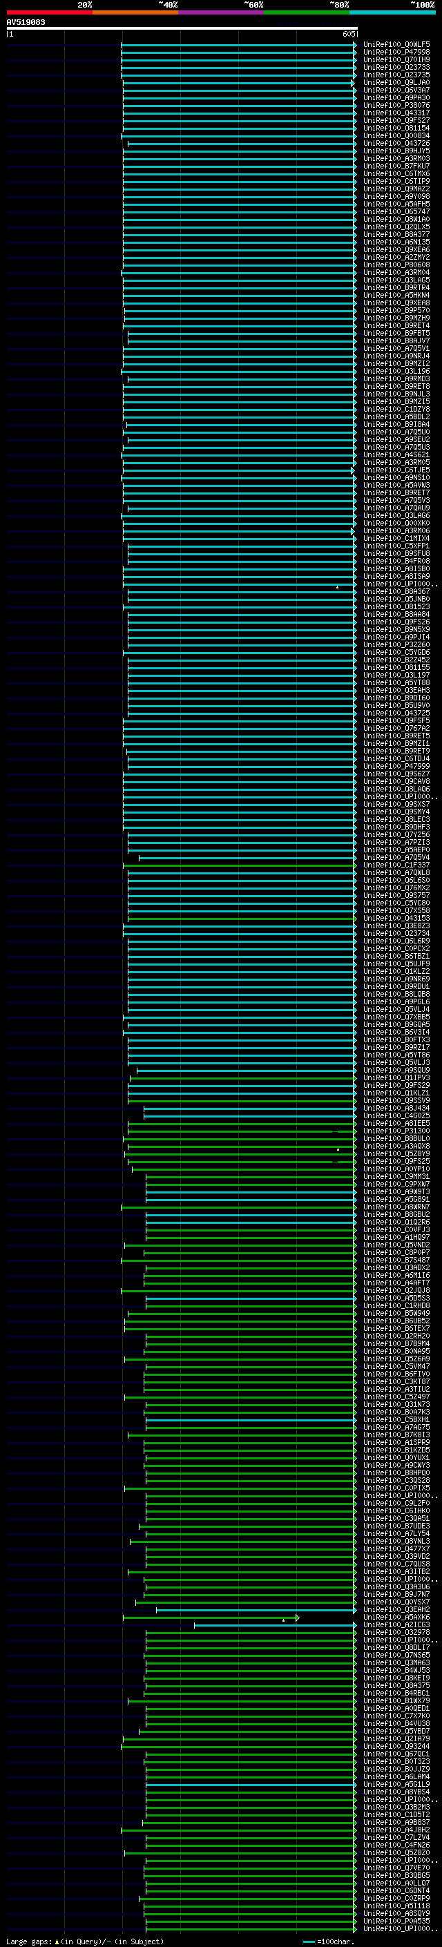Select hit label UniRef100_Q43726
The width and height of the screenshot is (442, 1947).
pos(396,144)
